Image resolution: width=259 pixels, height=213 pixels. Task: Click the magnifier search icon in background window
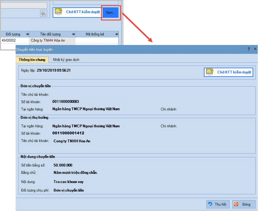[43, 13]
